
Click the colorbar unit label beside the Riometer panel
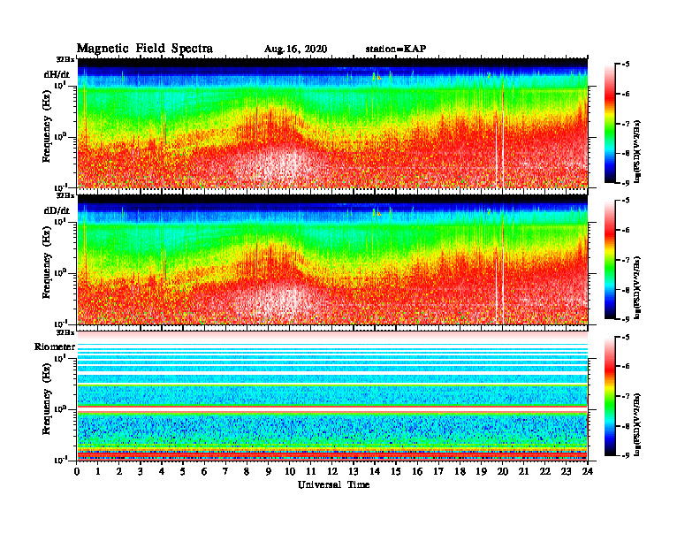coord(637,424)
